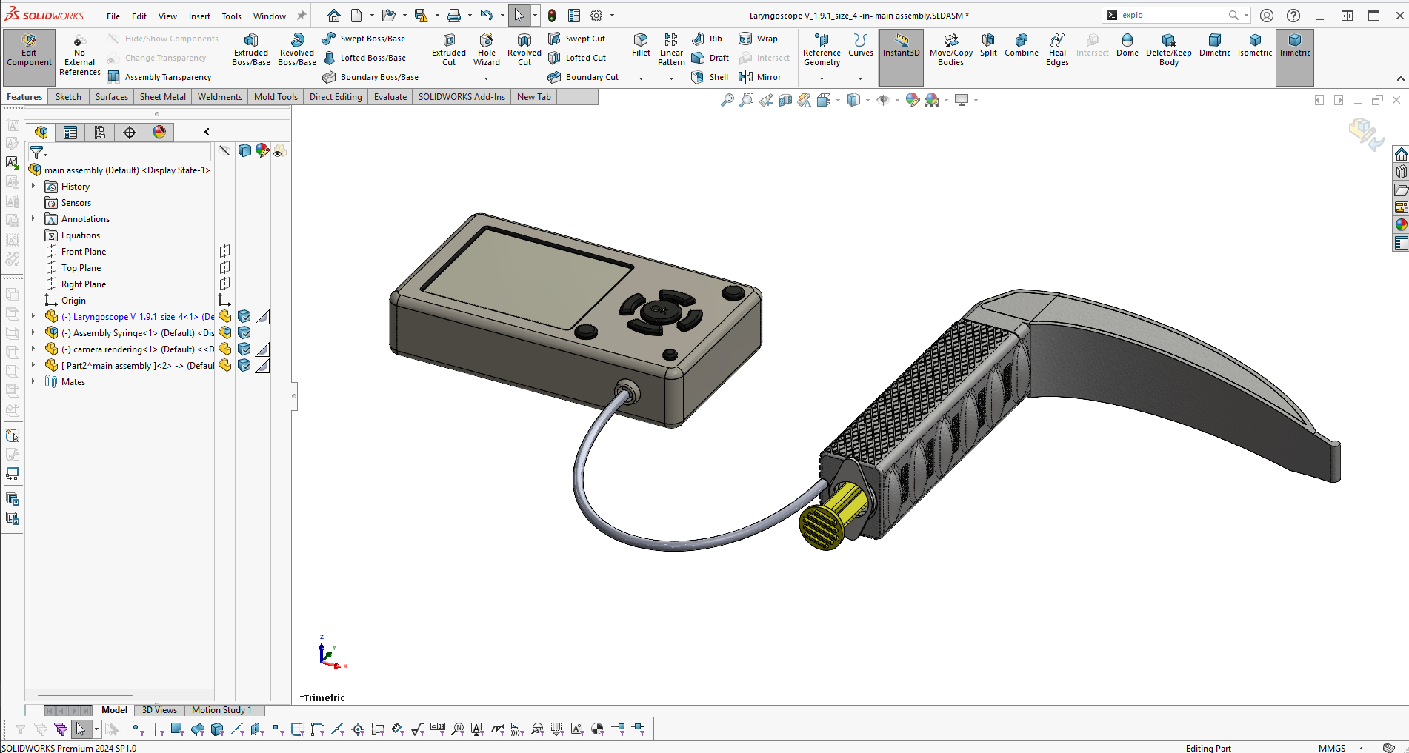Toggle Assembly Transparency

160,77
